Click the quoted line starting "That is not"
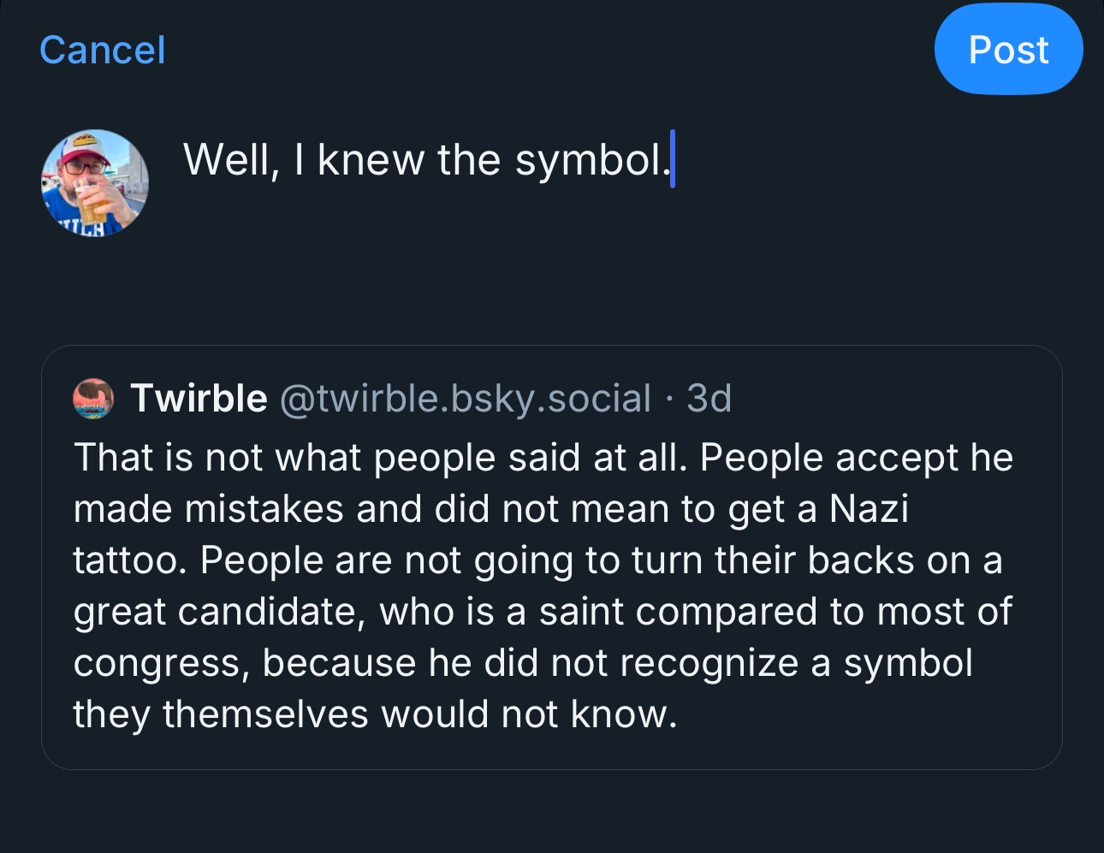Screen dimensions: 1104x853 [x=543, y=458]
